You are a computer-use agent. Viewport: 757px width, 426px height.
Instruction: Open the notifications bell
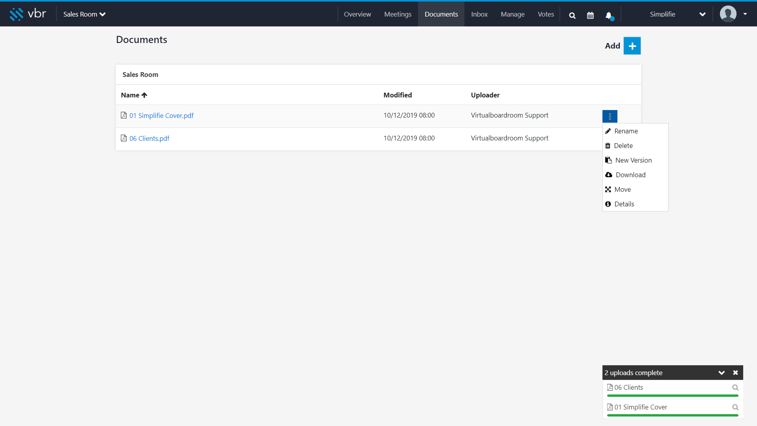pyautogui.click(x=609, y=15)
